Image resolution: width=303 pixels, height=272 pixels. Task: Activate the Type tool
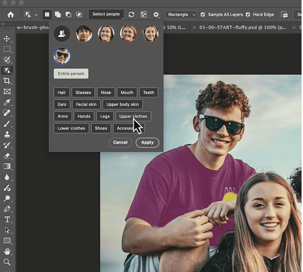(x=7, y=219)
